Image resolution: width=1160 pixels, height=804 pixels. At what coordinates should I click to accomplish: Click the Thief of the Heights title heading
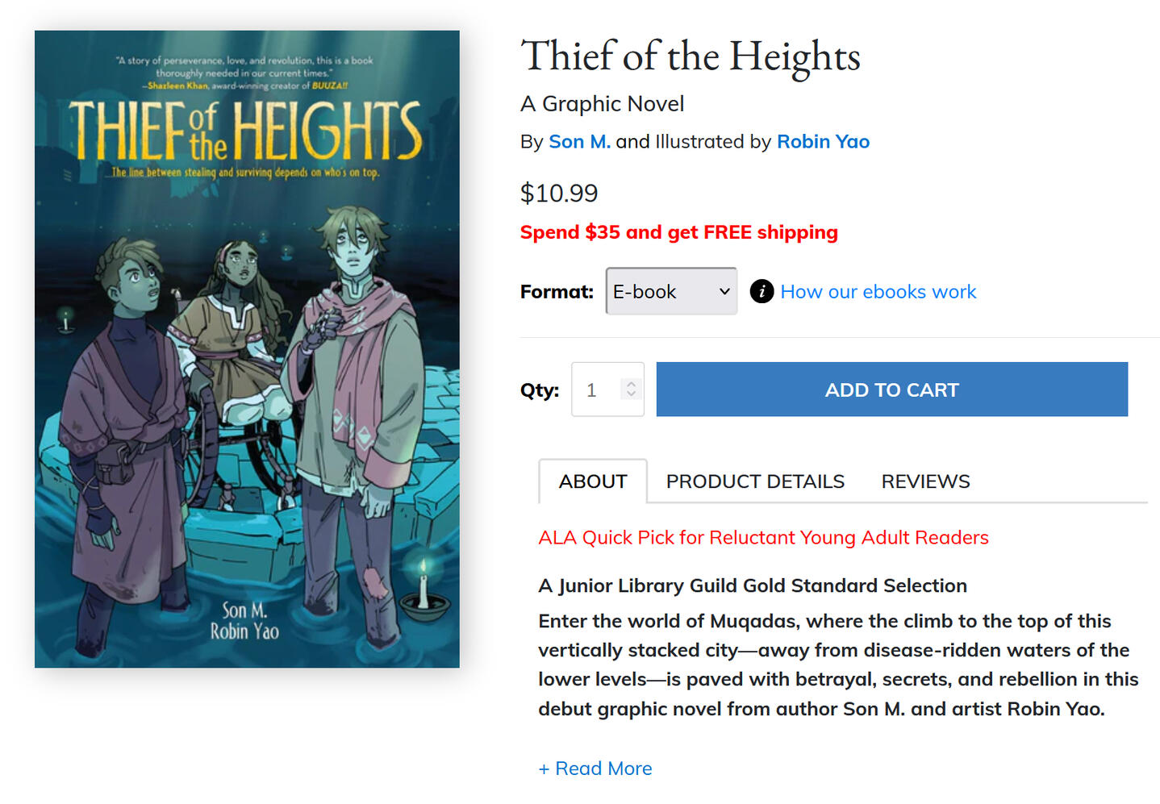(691, 56)
